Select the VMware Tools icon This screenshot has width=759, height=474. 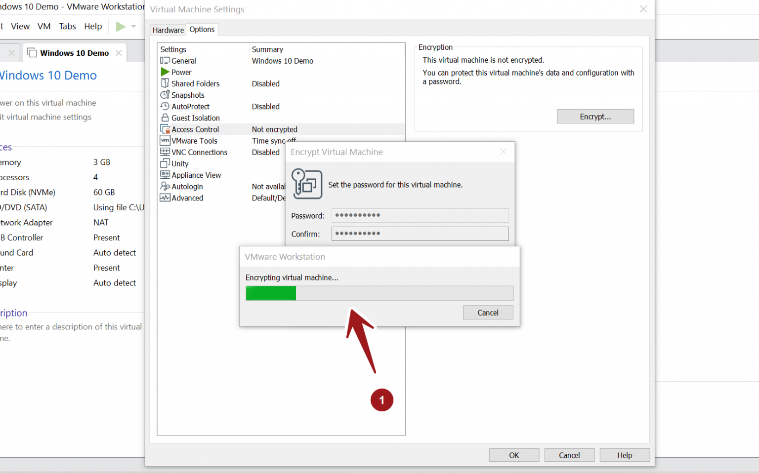coord(165,140)
